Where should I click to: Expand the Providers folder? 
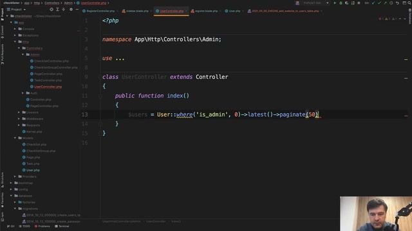(x=15, y=176)
